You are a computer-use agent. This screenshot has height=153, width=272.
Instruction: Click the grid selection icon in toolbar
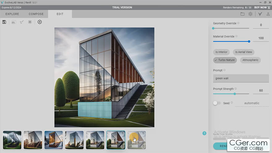[x=30, y=22]
